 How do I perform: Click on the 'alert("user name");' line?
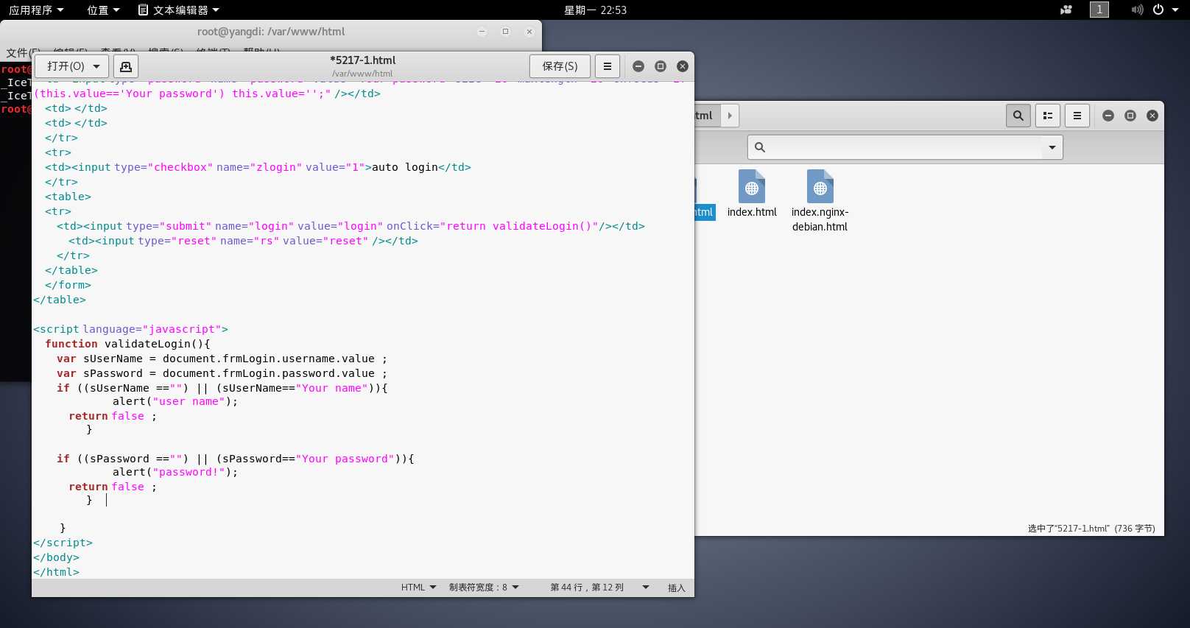pos(175,401)
